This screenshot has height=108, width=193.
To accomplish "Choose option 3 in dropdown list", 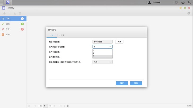I will coord(102,56).
